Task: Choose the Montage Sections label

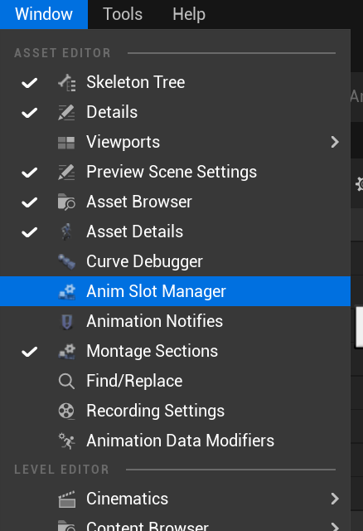Action: (152, 351)
